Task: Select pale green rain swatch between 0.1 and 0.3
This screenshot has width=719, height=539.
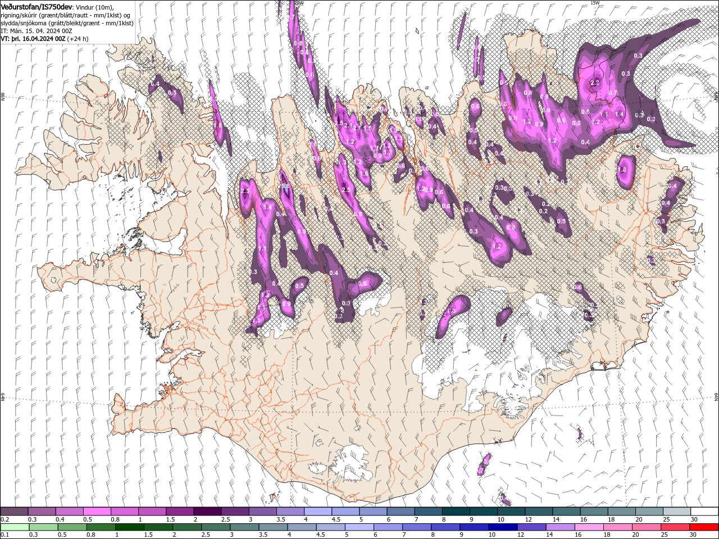Action: (x=15, y=527)
